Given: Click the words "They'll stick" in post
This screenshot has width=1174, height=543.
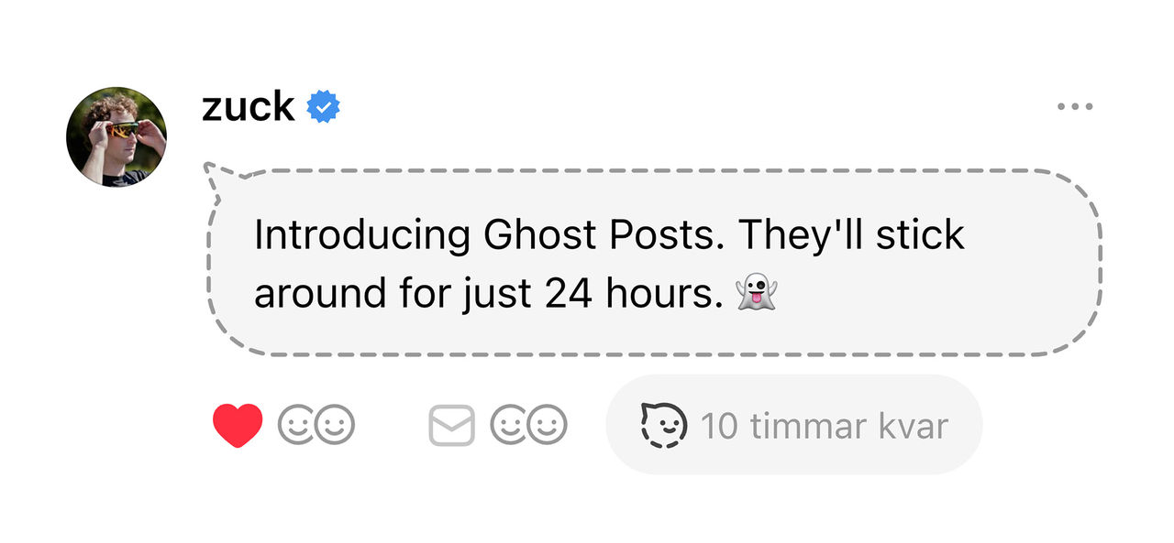Looking at the screenshot, I should (x=850, y=235).
